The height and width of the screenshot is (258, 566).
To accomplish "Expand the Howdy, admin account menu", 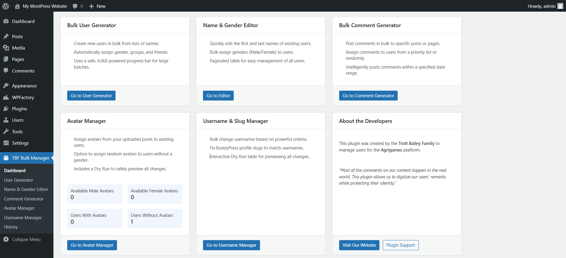I will [541, 6].
